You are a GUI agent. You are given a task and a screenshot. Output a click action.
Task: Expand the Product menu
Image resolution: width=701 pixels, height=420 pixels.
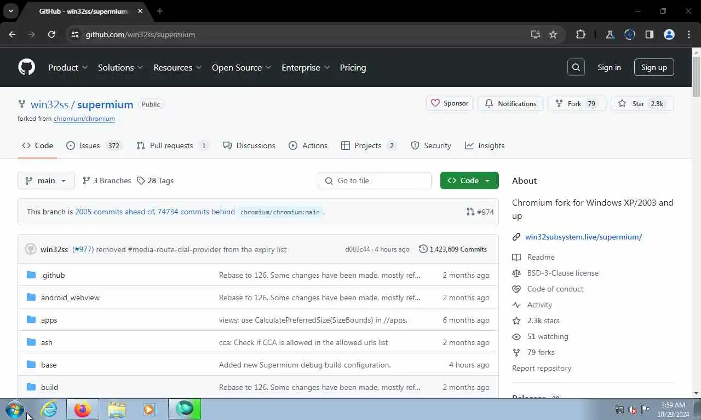click(68, 67)
